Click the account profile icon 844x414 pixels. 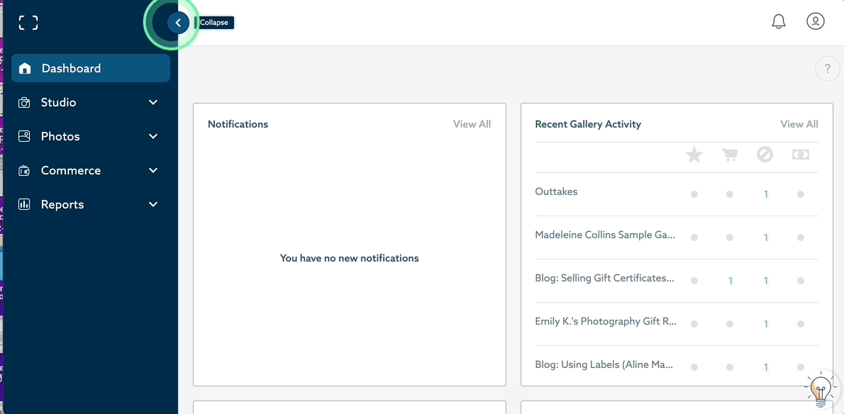pyautogui.click(x=815, y=21)
